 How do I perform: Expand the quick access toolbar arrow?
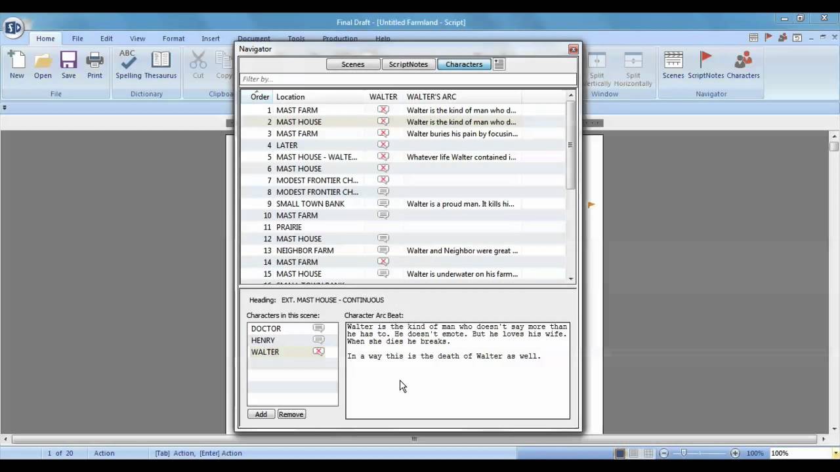point(5,108)
